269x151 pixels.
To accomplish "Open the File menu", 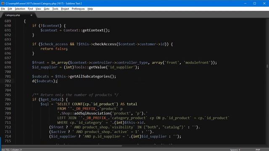I will (3, 9).
